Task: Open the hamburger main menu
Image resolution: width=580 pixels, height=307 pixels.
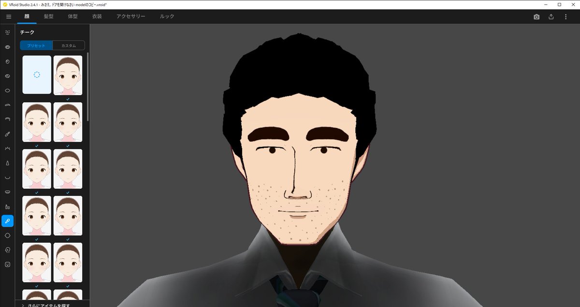Action: coord(8,16)
